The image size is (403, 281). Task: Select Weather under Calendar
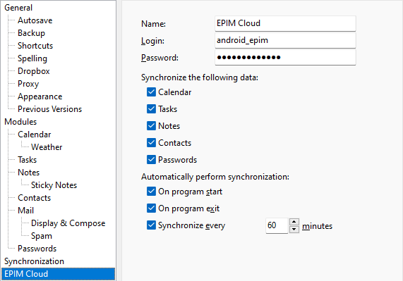coord(47,147)
